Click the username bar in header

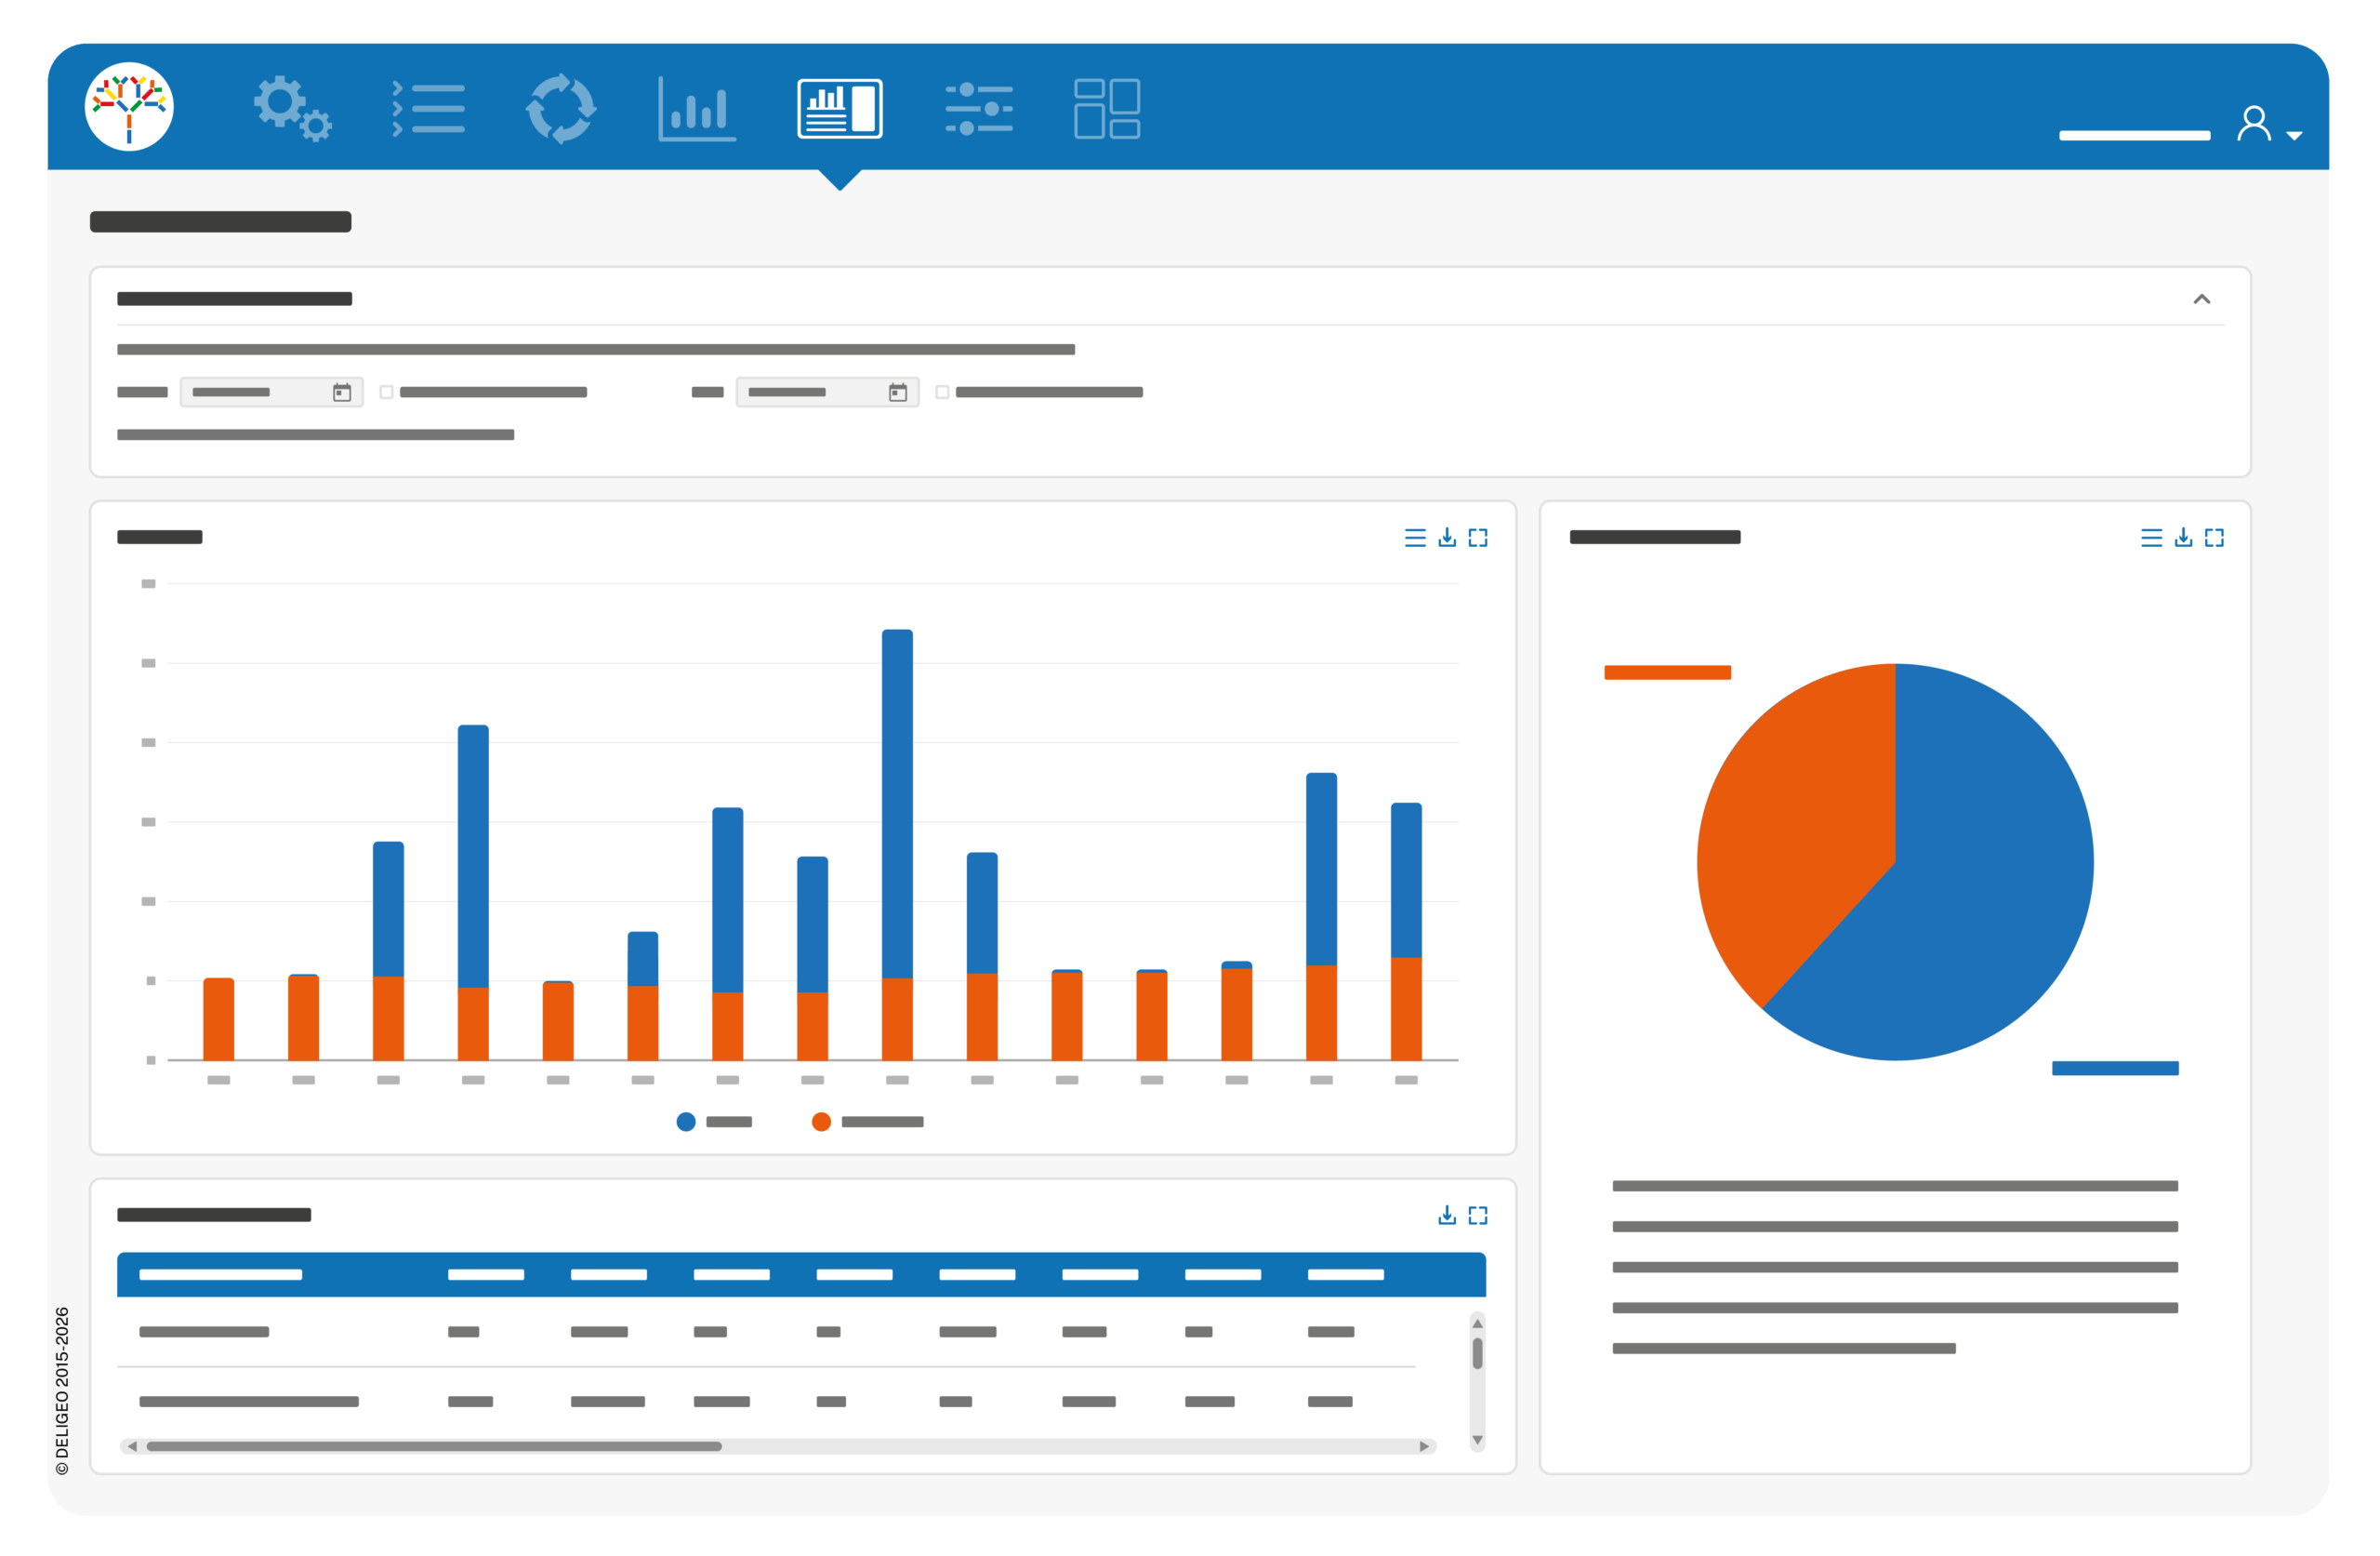2134,135
